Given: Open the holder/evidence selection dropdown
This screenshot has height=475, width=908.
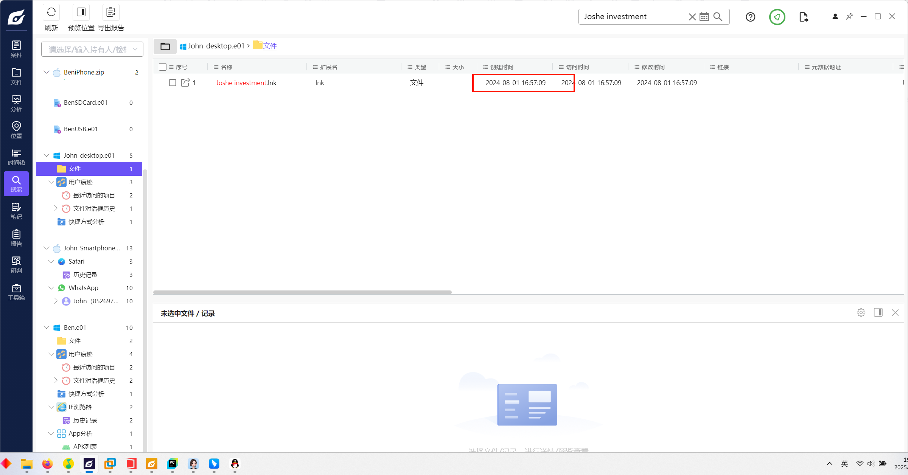Looking at the screenshot, I should pos(92,50).
